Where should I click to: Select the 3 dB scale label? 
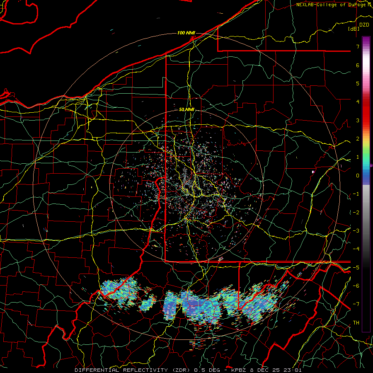[x=358, y=120]
